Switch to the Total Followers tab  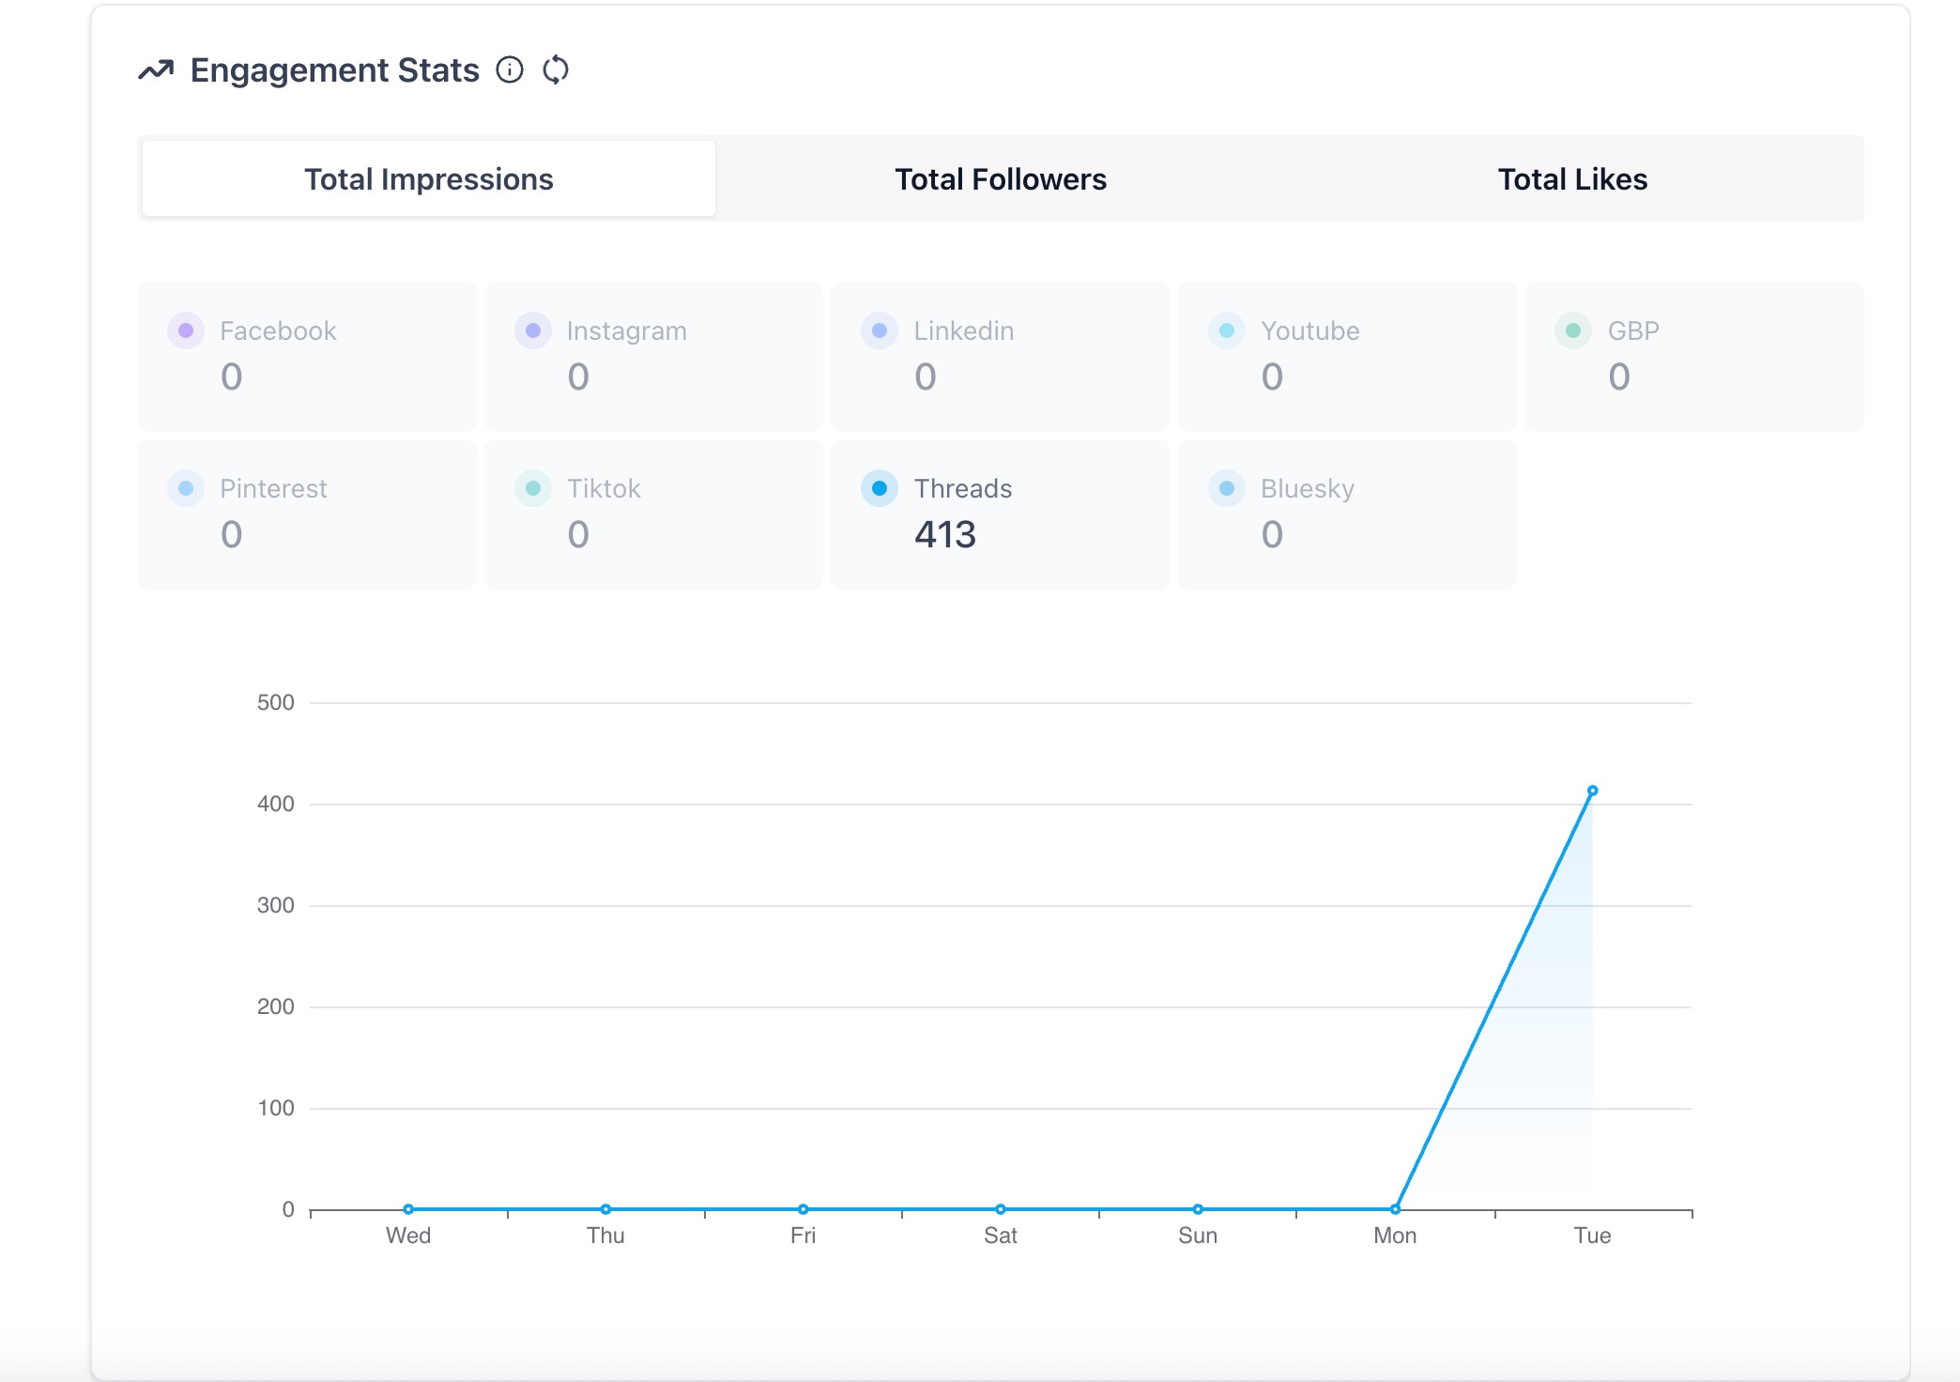(1000, 179)
